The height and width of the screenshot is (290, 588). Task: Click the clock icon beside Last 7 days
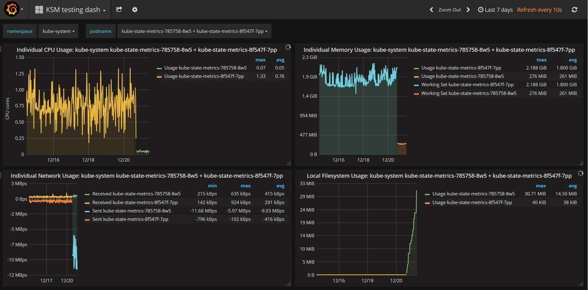(481, 10)
